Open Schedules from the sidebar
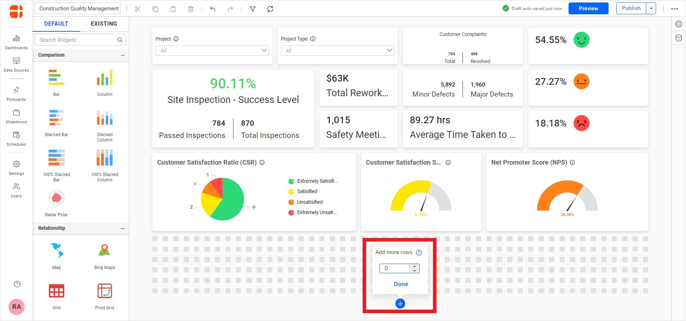Screen dimensions: 686x321 click(16, 138)
